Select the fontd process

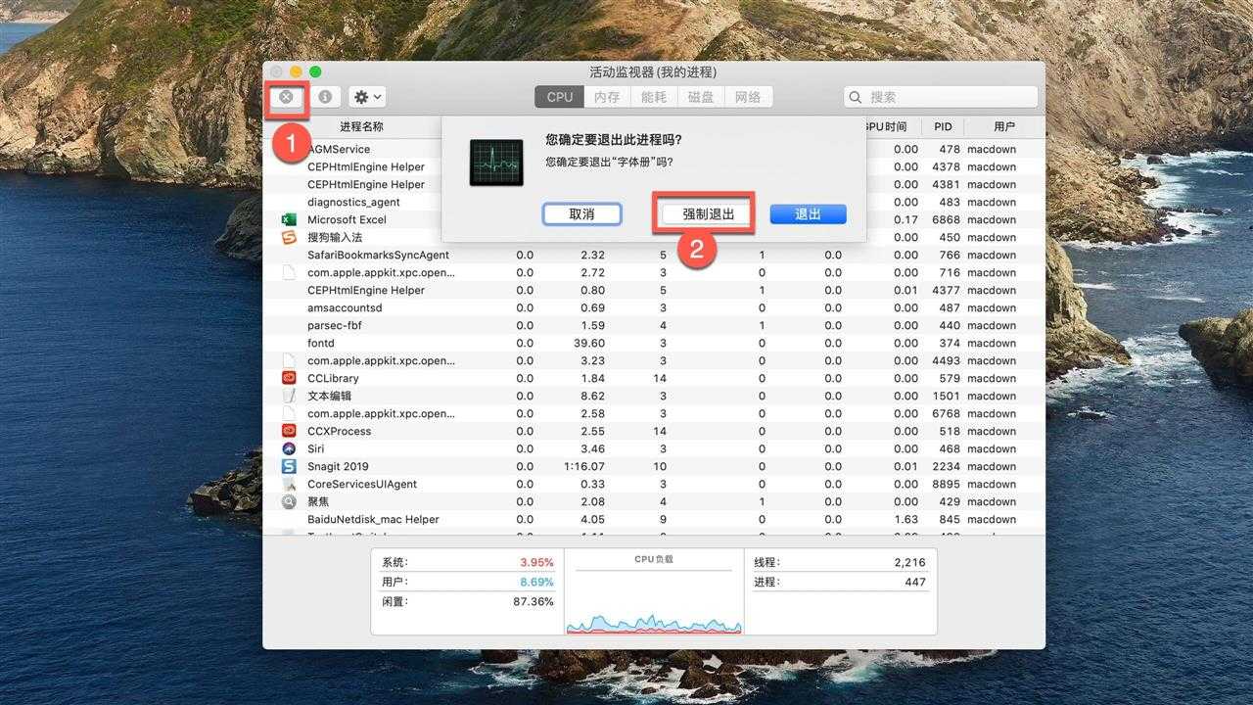321,343
